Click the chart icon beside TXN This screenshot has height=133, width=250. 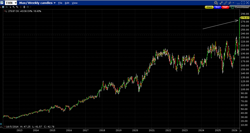(2, 3)
